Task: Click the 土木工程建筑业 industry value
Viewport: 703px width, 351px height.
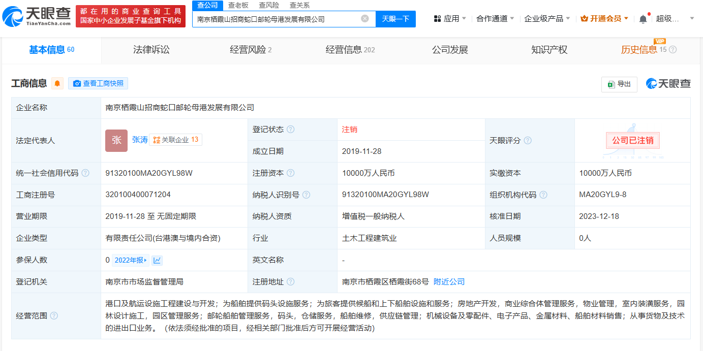Action: click(370, 238)
